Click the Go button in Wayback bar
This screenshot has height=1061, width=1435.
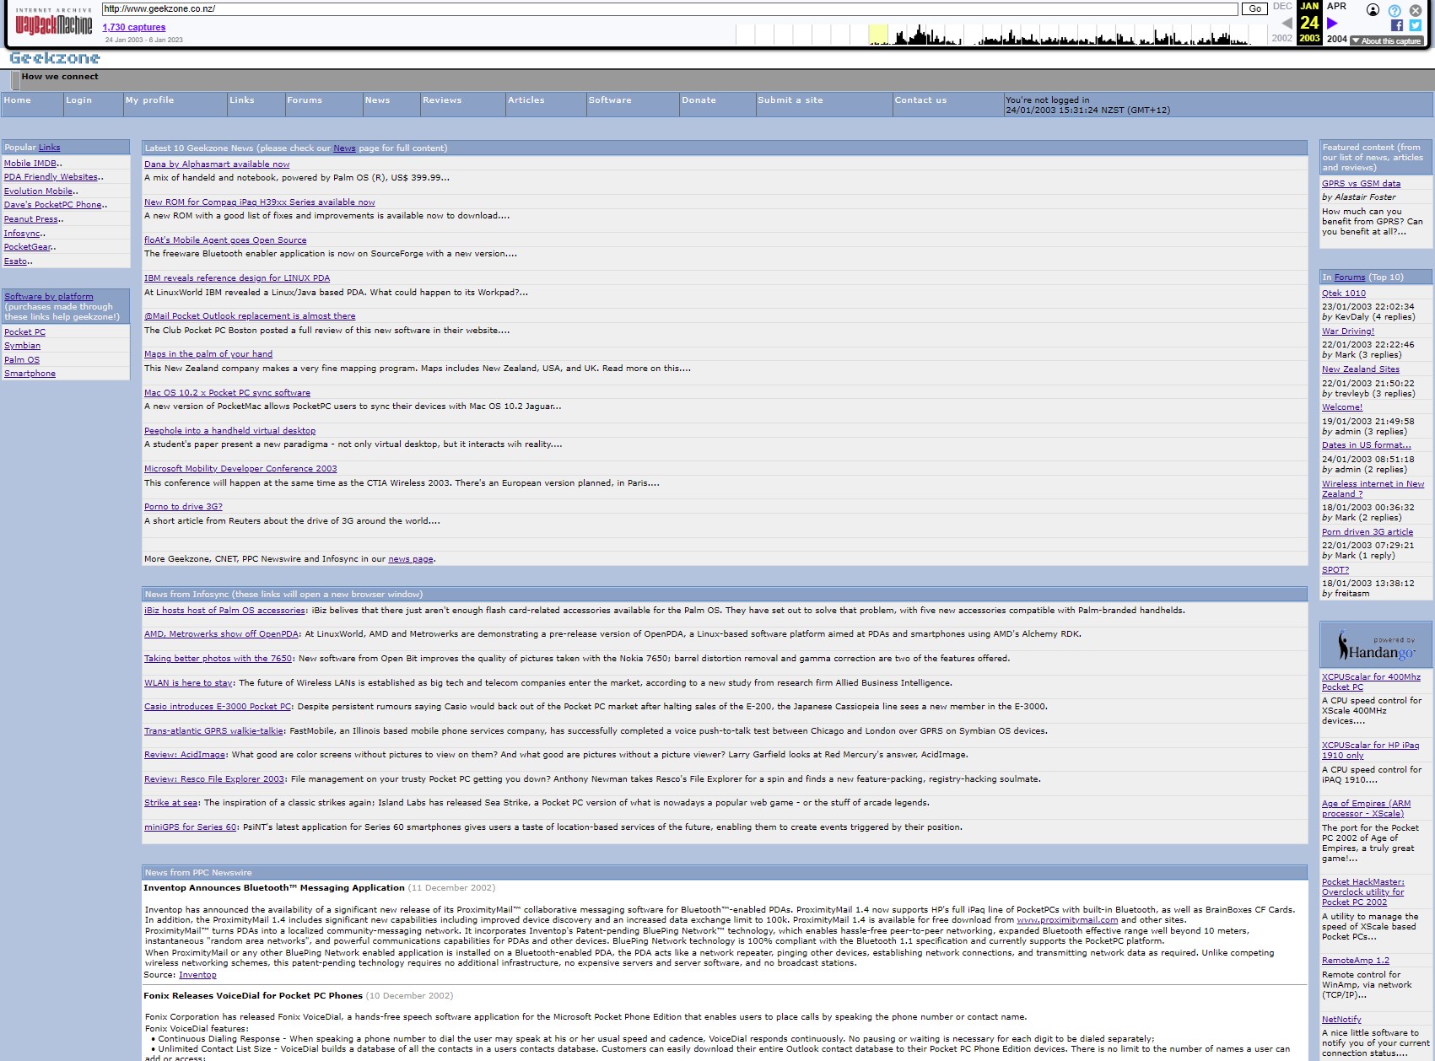1254,8
